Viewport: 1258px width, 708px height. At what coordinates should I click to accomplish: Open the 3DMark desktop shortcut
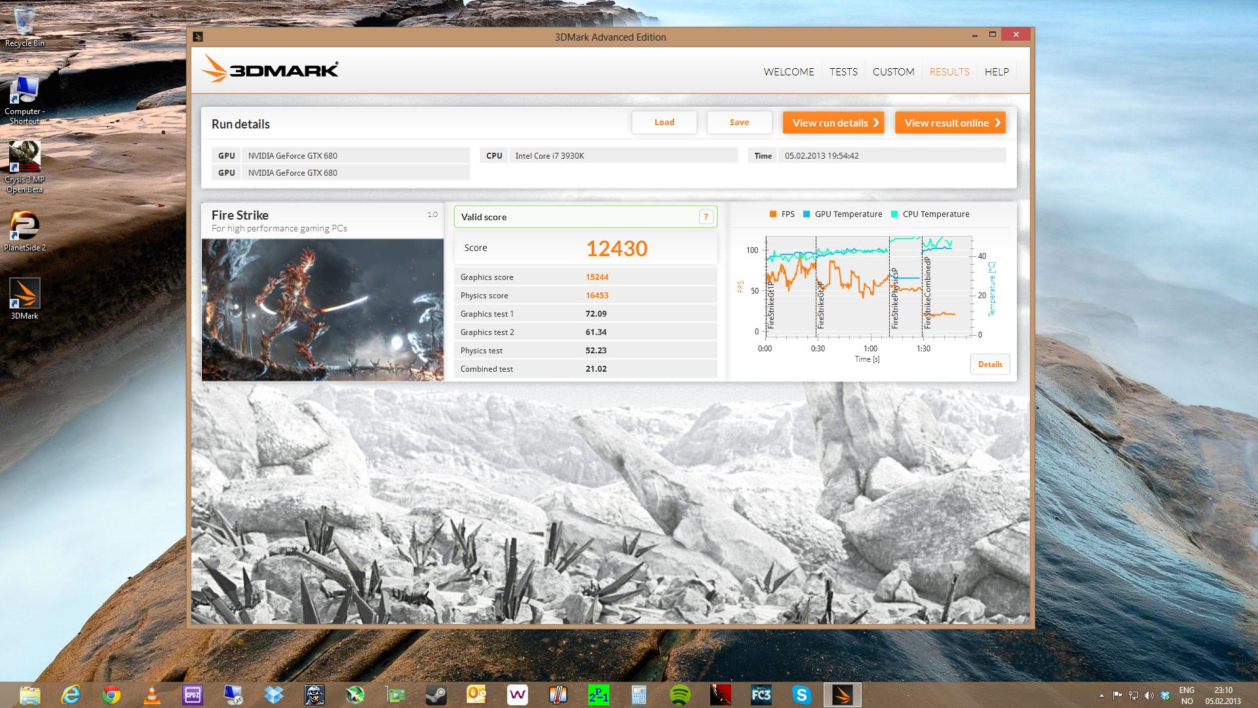click(x=24, y=298)
